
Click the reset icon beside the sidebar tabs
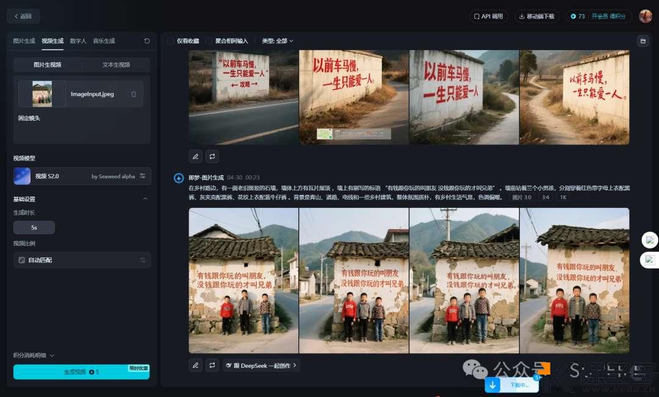pyautogui.click(x=146, y=40)
